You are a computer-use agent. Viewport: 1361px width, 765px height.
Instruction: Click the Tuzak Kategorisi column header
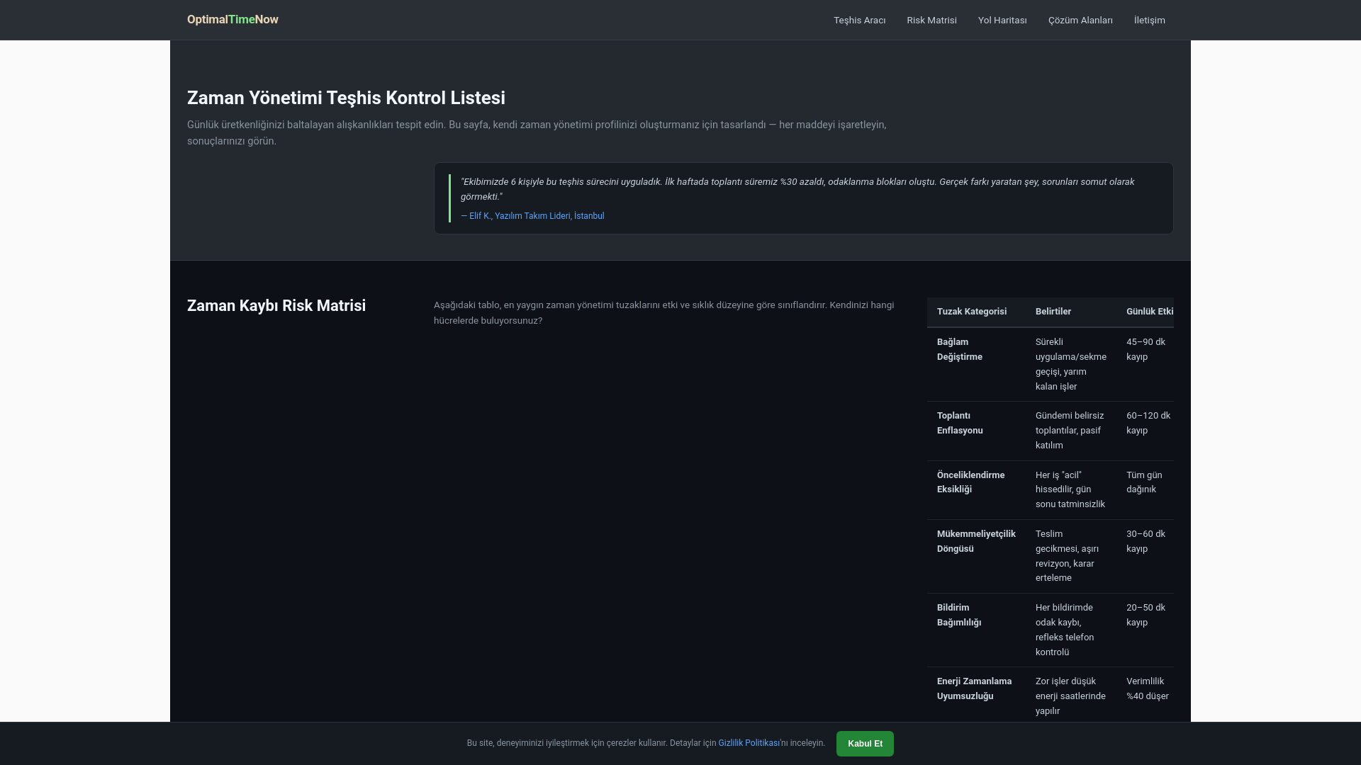coord(971,312)
